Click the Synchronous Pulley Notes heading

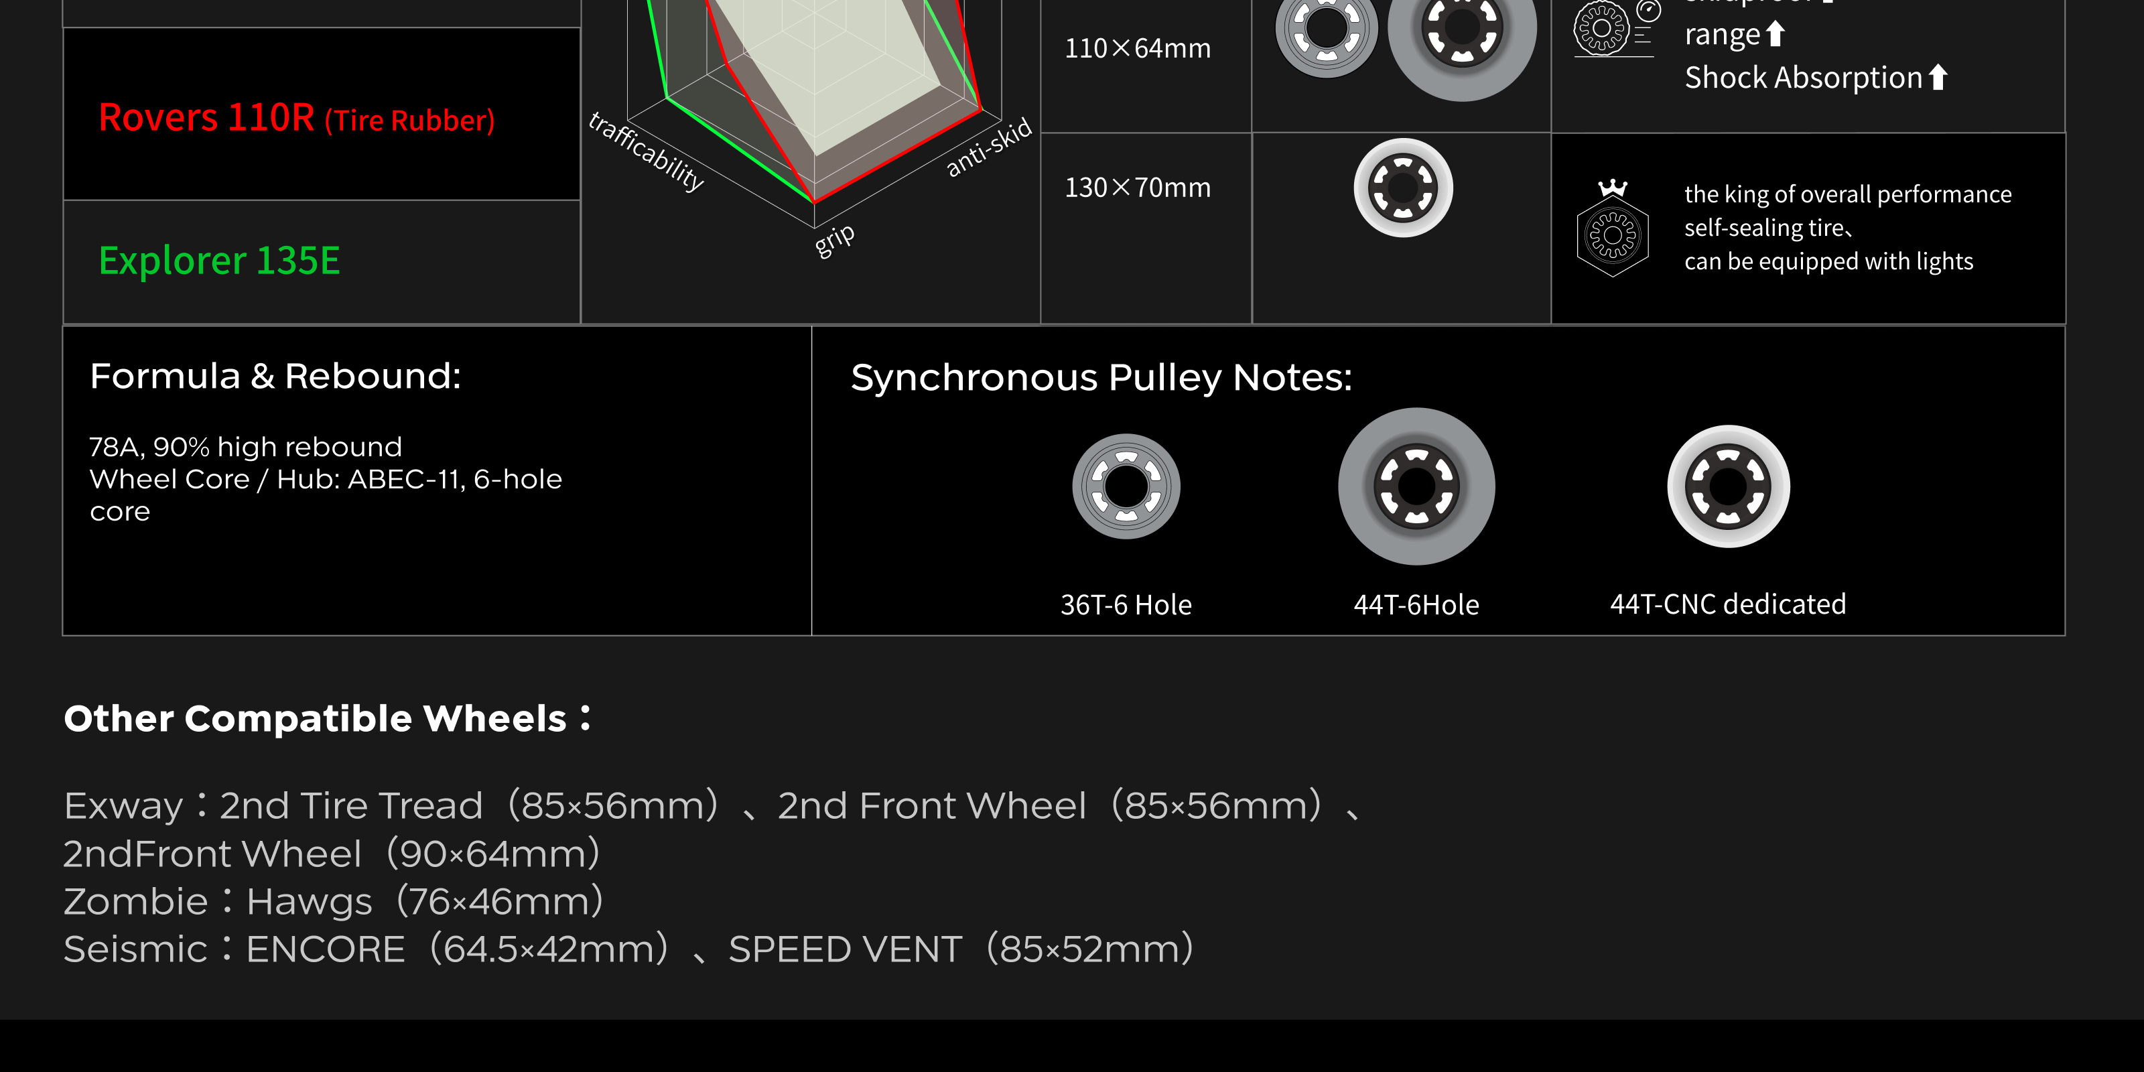coord(1101,378)
